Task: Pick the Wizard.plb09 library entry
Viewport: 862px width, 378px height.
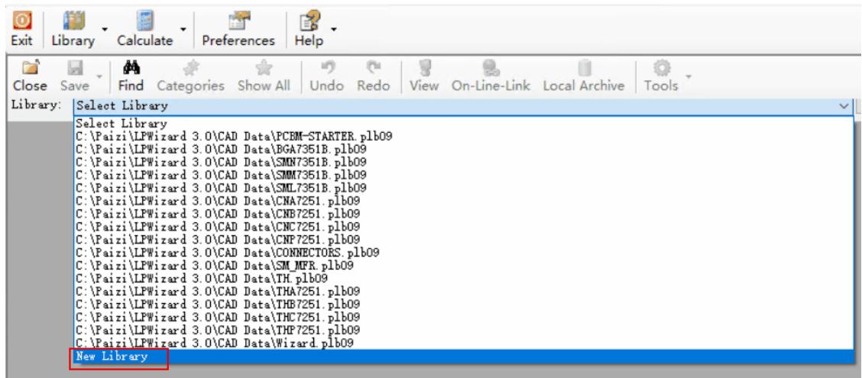Action: tap(219, 344)
